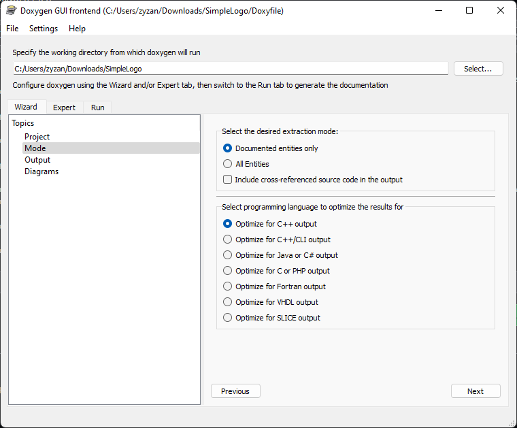Switch to the Run tab
This screenshot has height=428, width=517.
(x=97, y=108)
